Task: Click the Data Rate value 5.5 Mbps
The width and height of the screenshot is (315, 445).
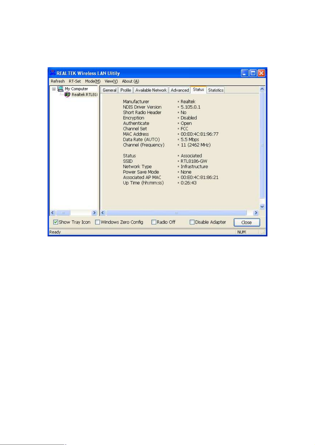Action: (x=190, y=139)
